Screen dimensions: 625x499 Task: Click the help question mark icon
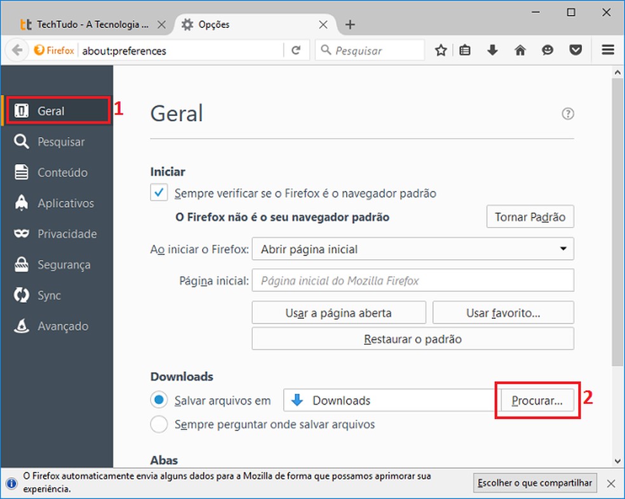pyautogui.click(x=568, y=113)
